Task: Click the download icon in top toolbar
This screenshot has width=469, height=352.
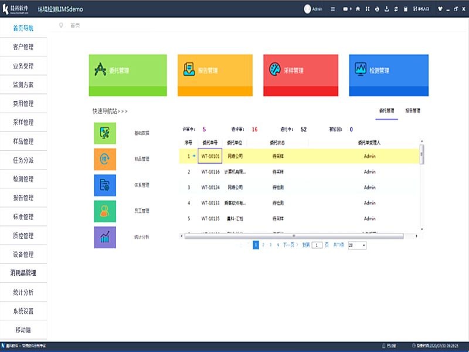Action: (386, 9)
